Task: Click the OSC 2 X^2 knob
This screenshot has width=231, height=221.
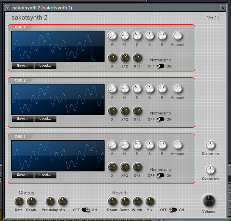Action: click(125, 111)
